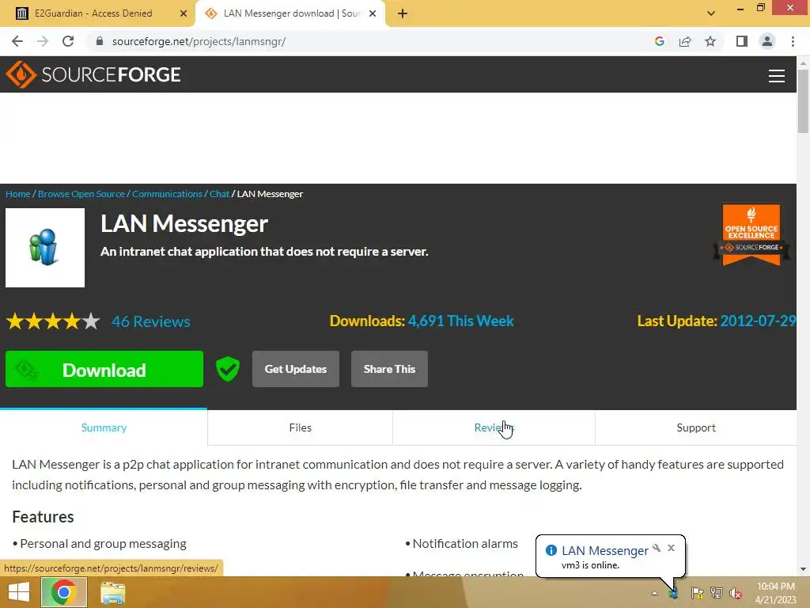Click the taskbar clock showing 10:04 PM
The width and height of the screenshot is (810, 608).
[775, 593]
